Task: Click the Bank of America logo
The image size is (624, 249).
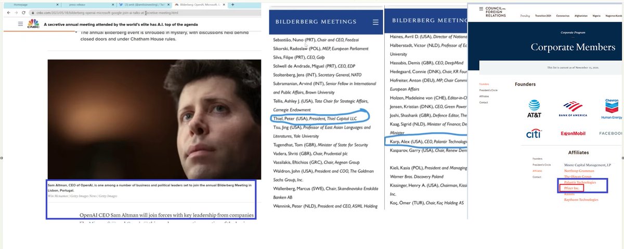Action: coord(572,108)
